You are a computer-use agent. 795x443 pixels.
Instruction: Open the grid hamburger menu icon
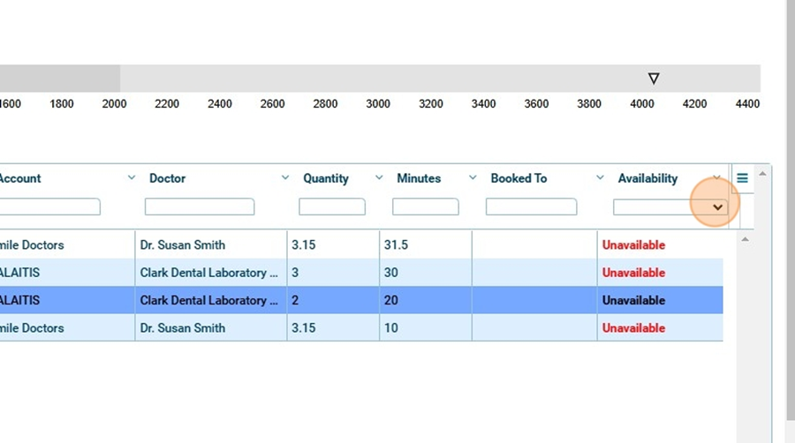click(x=742, y=178)
